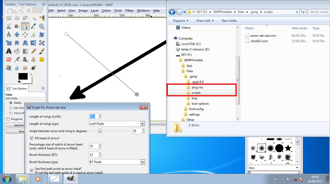
Task: Select the Move tool
Action: point(17,35)
